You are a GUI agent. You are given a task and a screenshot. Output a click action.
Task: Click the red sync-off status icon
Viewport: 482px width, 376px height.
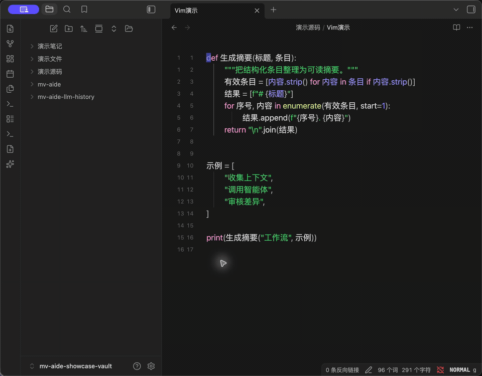pyautogui.click(x=440, y=370)
